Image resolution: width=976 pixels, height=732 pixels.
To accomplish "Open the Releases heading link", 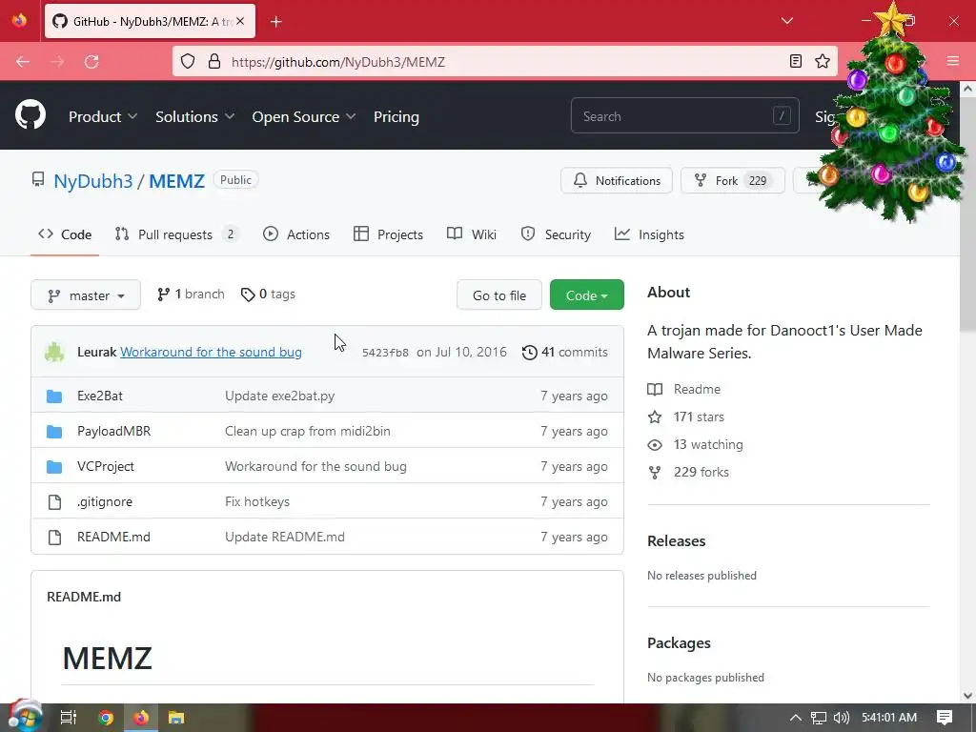I will coord(677,541).
